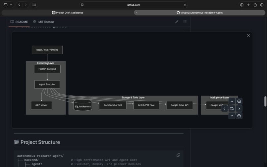Pan the diagram down
The image size is (267, 167).
[x=232, y=116]
